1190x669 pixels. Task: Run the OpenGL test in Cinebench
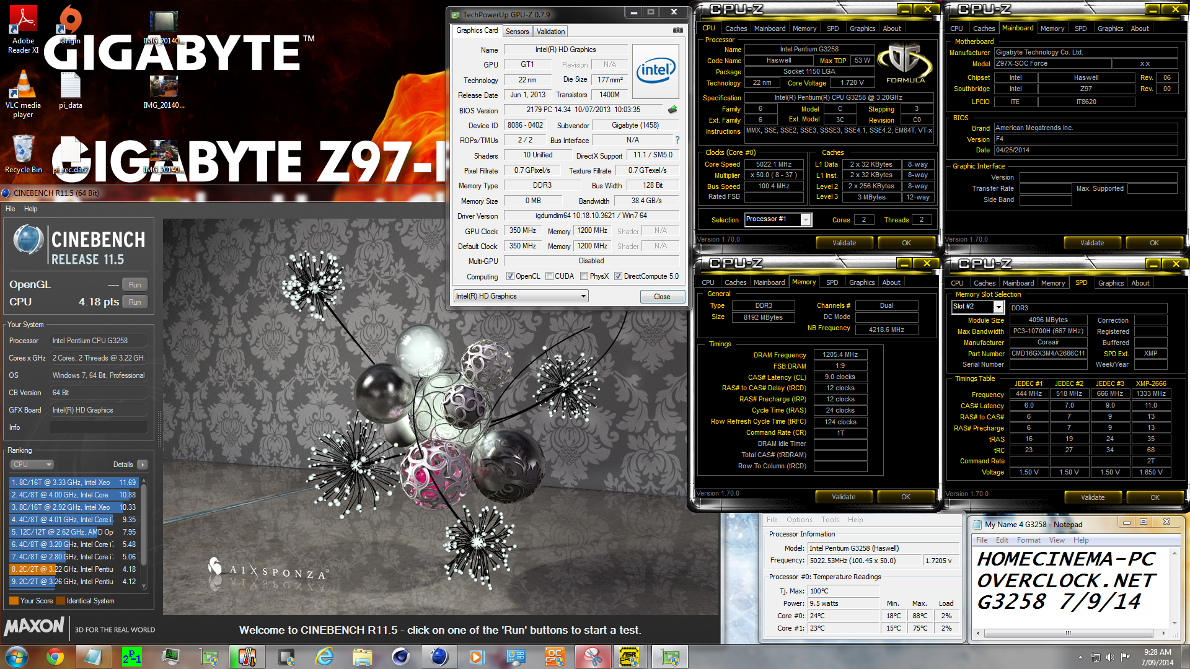[135, 285]
